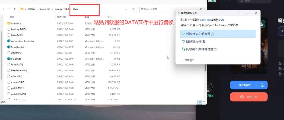The height and width of the screenshot is (120, 284).
Task: Click the 启动游戏 launch button
Action: 244,85
